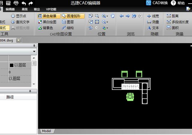The height and width of the screenshot is (135, 192).
Task: Go back with the left blue arrow
Action: [x=121, y=16]
